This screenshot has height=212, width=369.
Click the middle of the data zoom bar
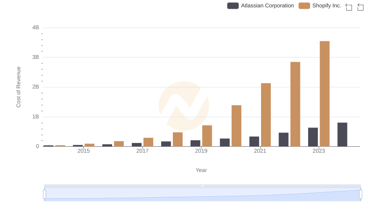pos(202,195)
